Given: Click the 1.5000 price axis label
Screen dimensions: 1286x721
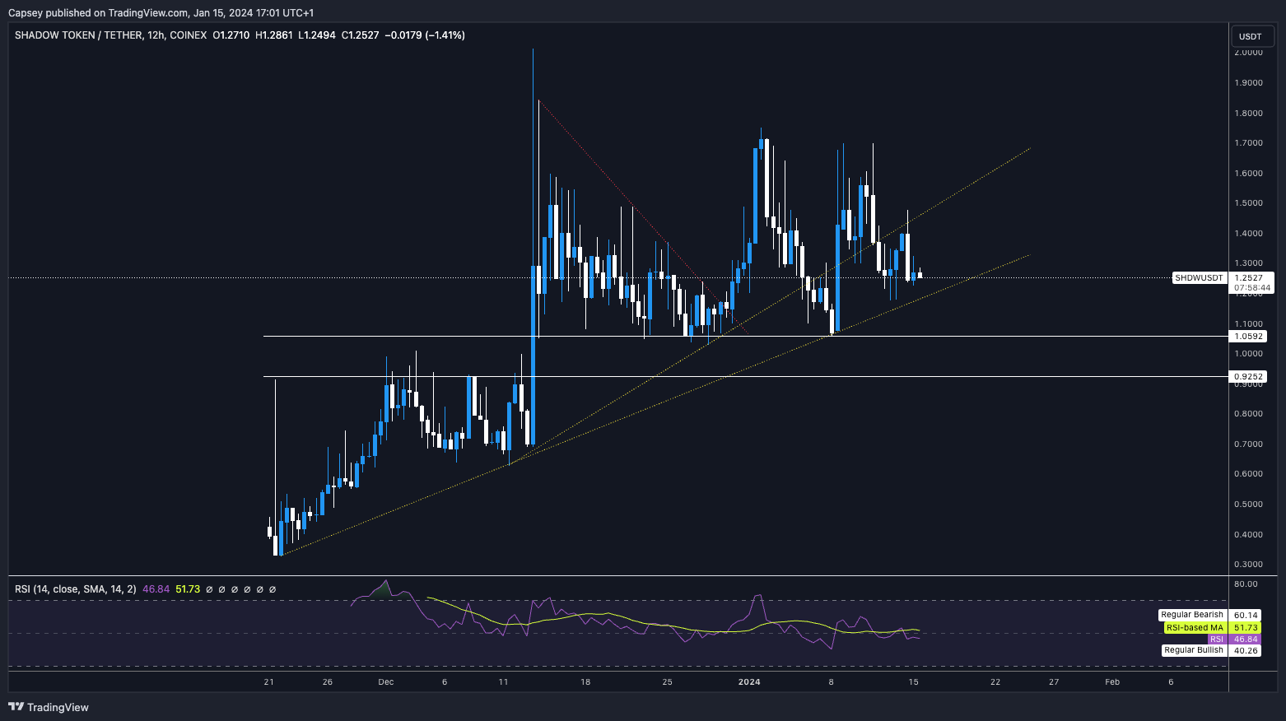Looking at the screenshot, I should [x=1249, y=203].
